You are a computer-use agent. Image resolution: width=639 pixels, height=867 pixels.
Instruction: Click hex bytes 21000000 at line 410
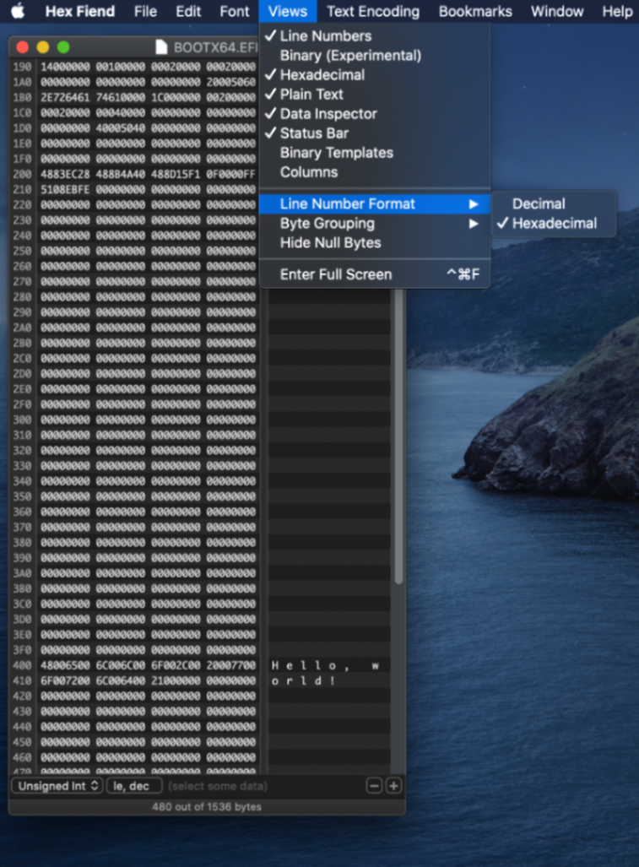pyautogui.click(x=176, y=680)
